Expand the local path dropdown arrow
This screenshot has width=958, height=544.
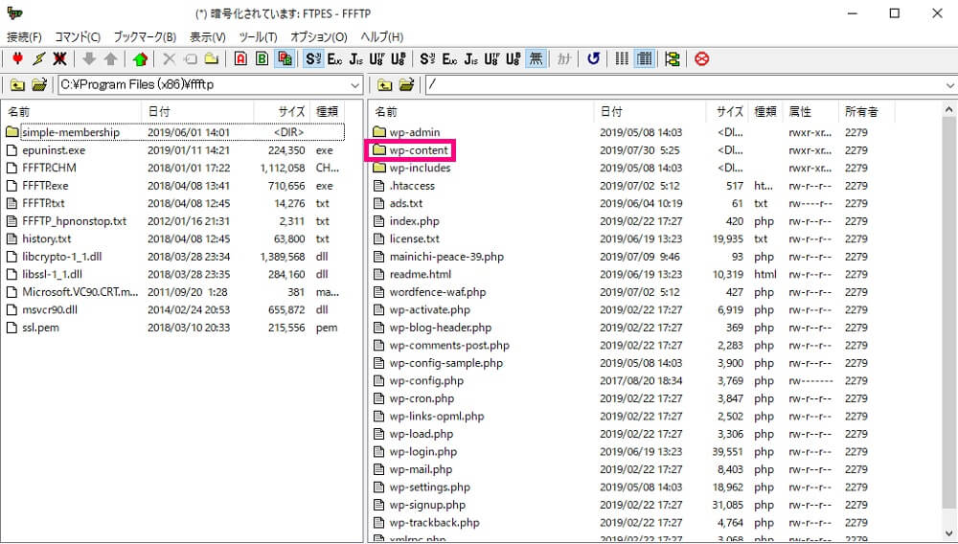[x=355, y=85]
